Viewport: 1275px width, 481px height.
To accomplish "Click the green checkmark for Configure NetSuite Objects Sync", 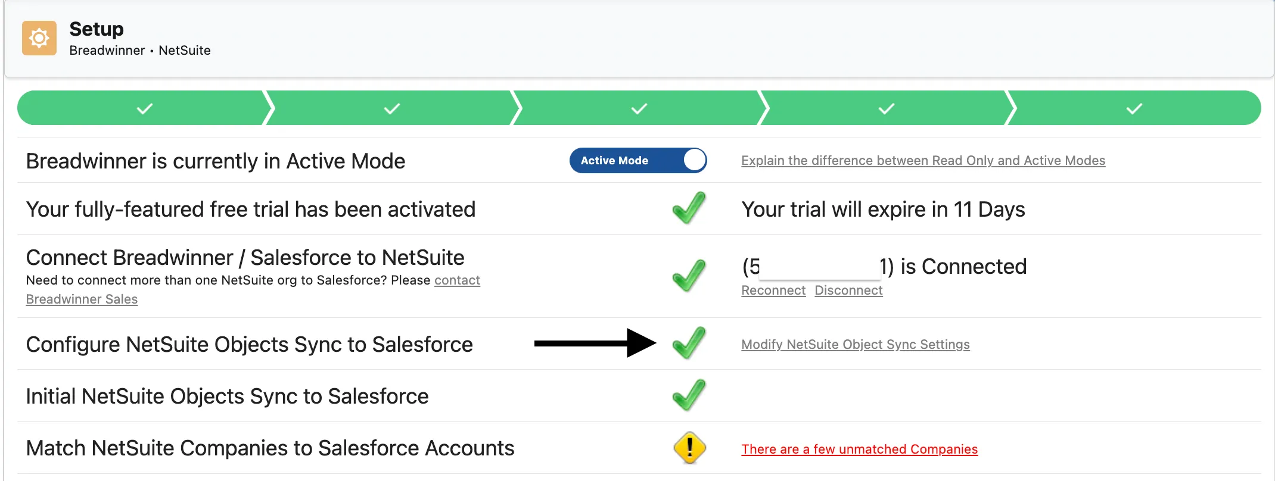I will tap(689, 343).
